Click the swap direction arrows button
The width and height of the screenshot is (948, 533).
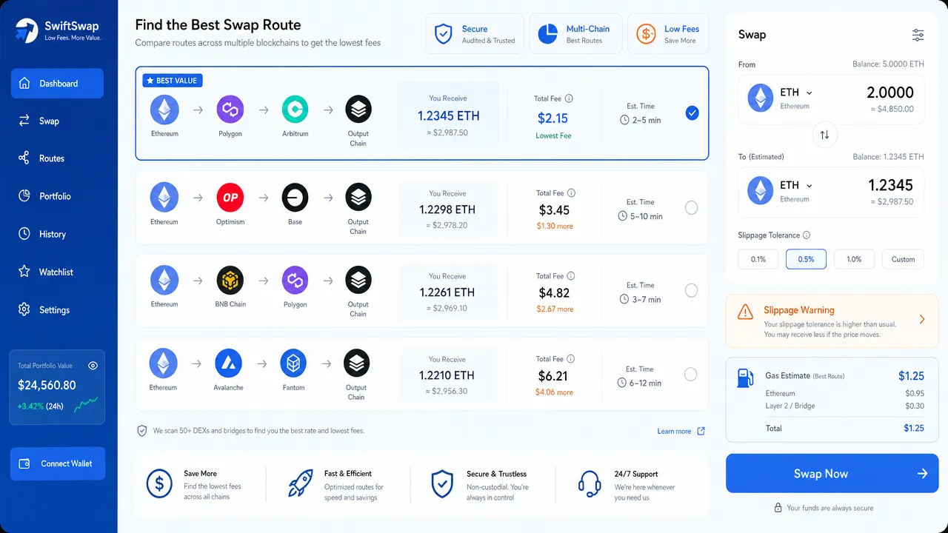click(824, 135)
